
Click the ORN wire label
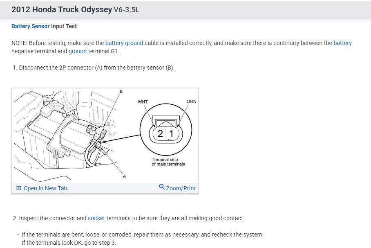tap(191, 101)
